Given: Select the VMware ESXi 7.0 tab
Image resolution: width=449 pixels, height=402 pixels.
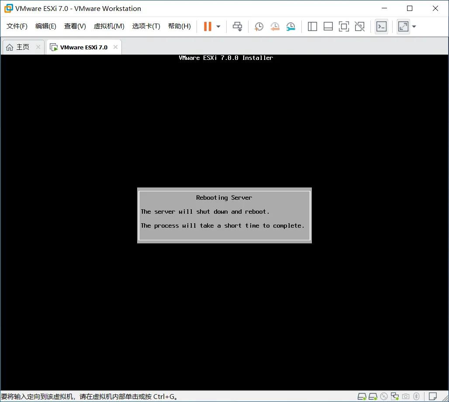Looking at the screenshot, I should tap(83, 47).
